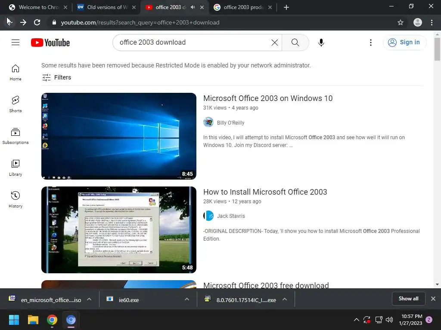Bookmark this page with the star
Viewport: 441px width, 330px height.
[x=401, y=22]
